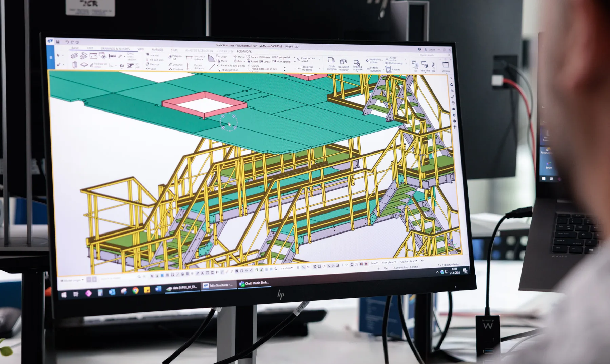Screen dimensions: 610x364
Task: Open Google Chrome from the taskbar
Action: pos(135,290)
